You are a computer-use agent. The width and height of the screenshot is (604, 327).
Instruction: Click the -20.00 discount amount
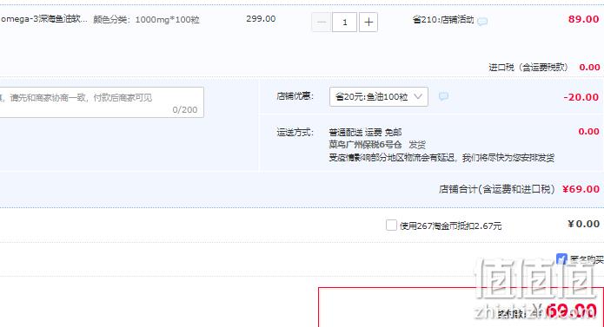(581, 97)
